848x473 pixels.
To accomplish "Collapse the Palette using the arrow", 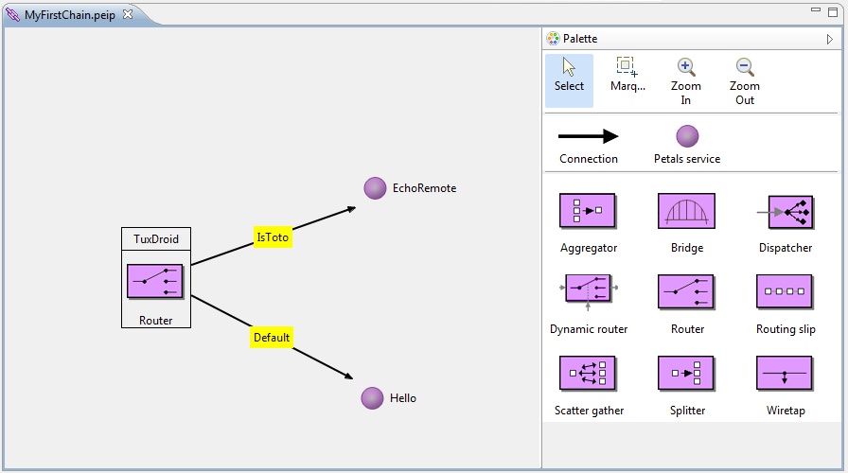I will [830, 39].
